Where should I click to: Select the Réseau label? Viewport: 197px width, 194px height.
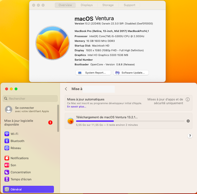[x=16, y=148]
